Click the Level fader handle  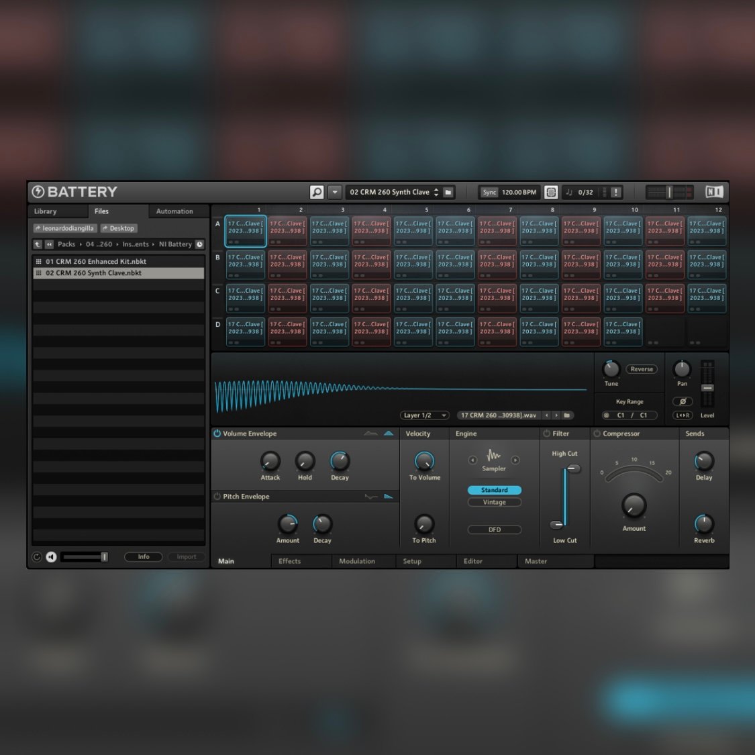click(x=707, y=388)
